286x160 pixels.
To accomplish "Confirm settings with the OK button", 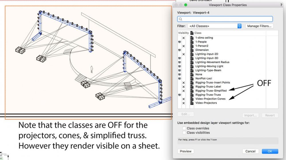I will [x=270, y=151].
